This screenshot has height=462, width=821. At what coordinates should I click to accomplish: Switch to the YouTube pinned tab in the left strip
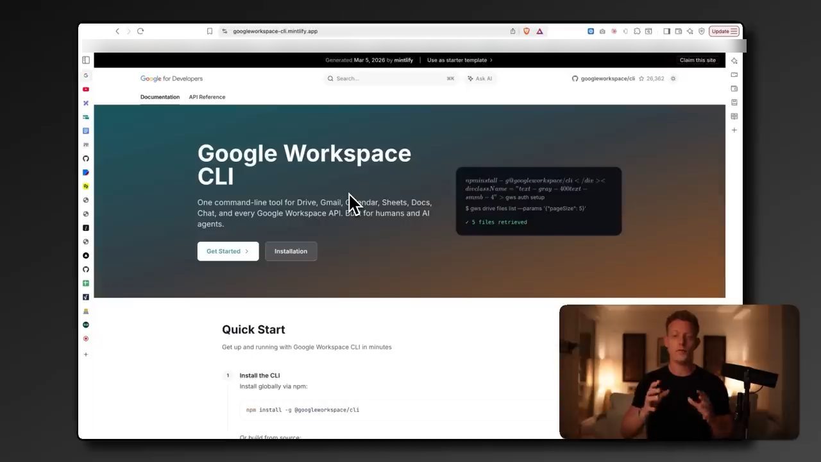coord(86,89)
